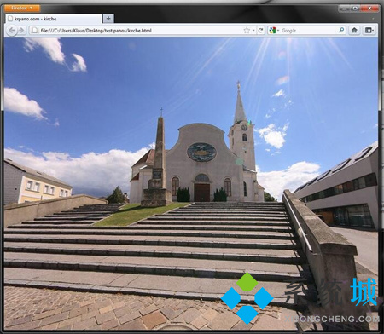This screenshot has width=384, height=334.
Task: Expand the address history dropdown arrow
Action: click(253, 31)
